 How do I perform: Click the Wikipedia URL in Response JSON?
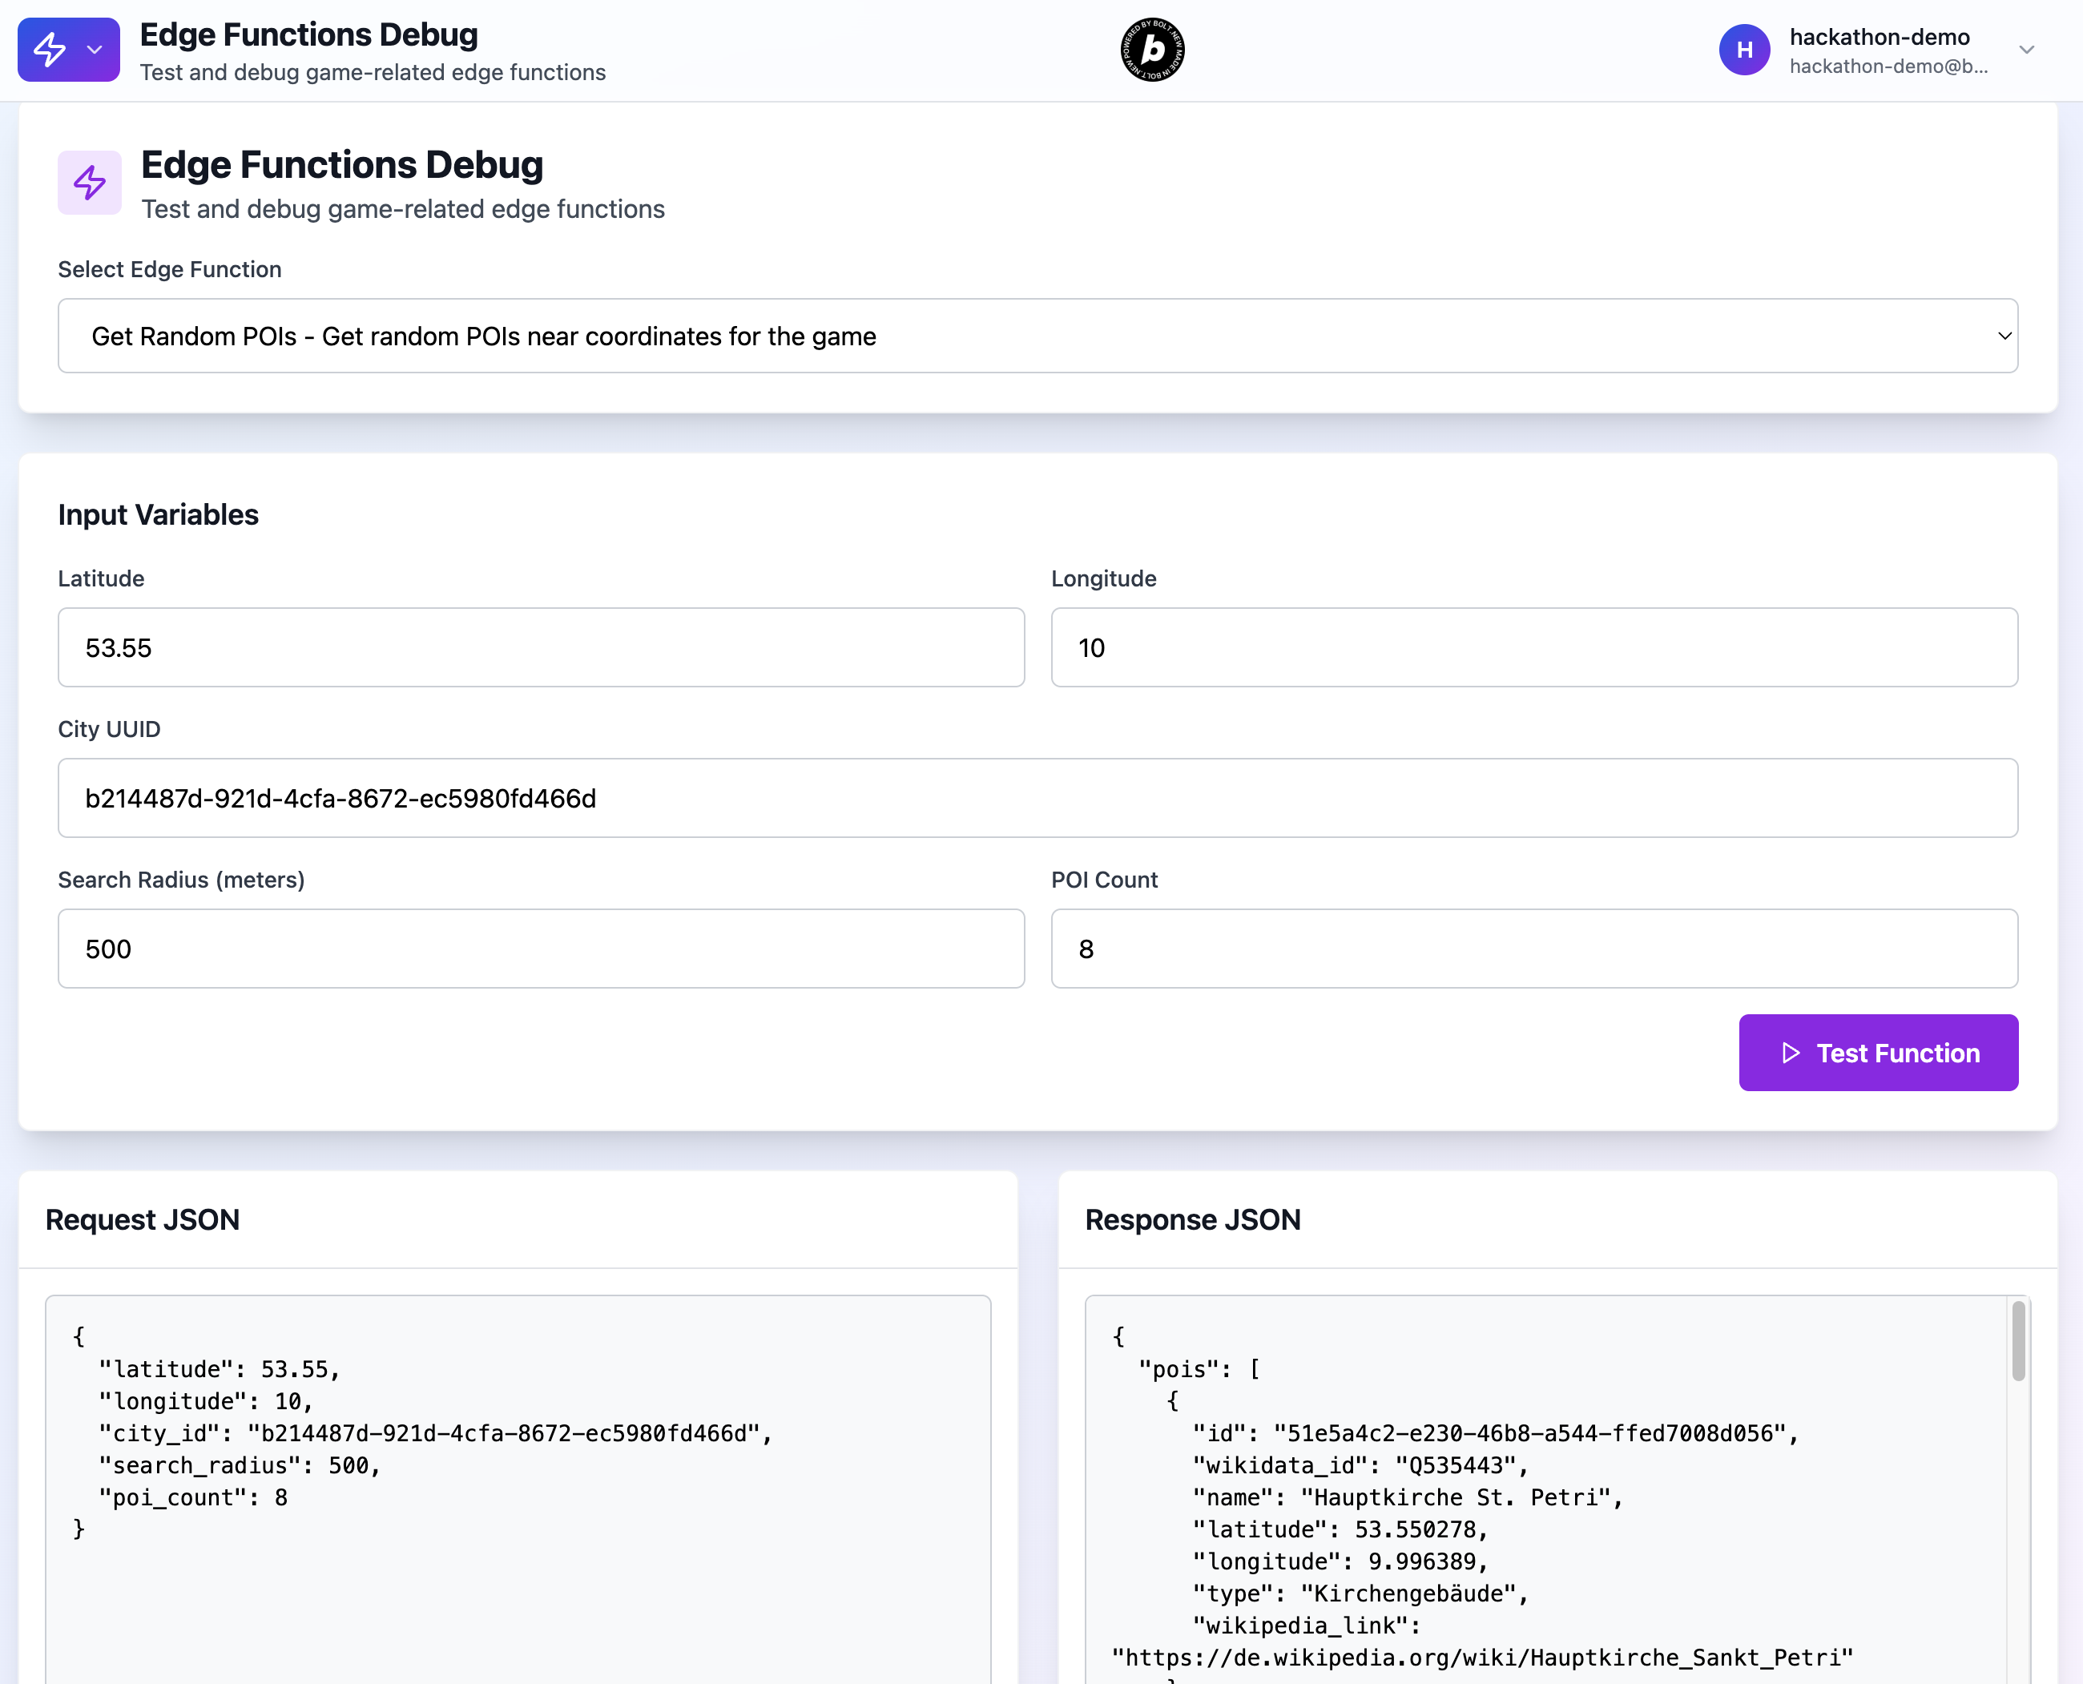coord(1482,1658)
